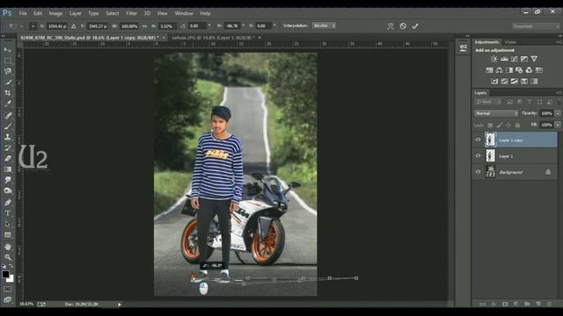Select the Horizontal Type tool
This screenshot has height=316, width=563.
[x=8, y=213]
